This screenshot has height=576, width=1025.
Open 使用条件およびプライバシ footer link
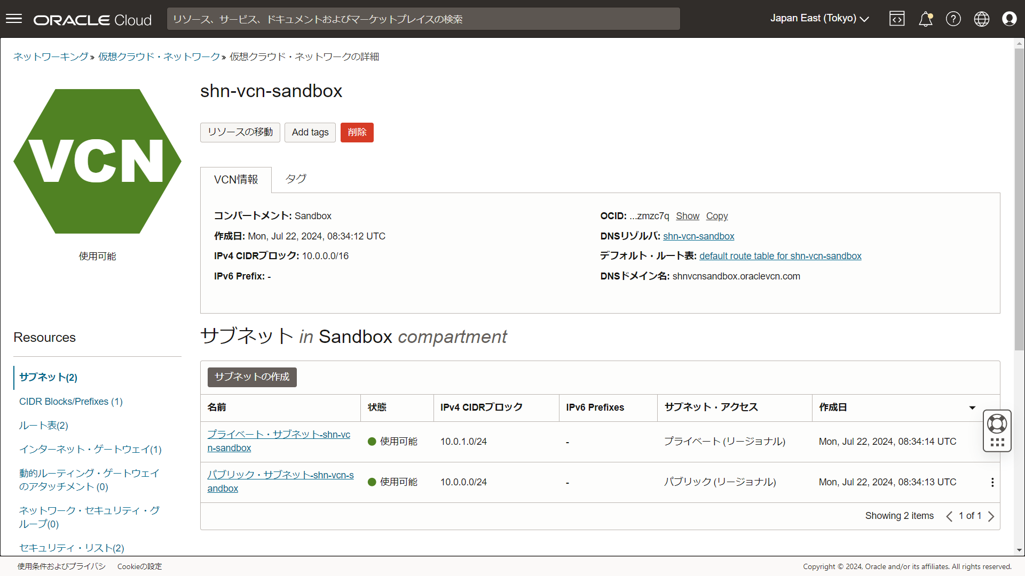pos(61,566)
